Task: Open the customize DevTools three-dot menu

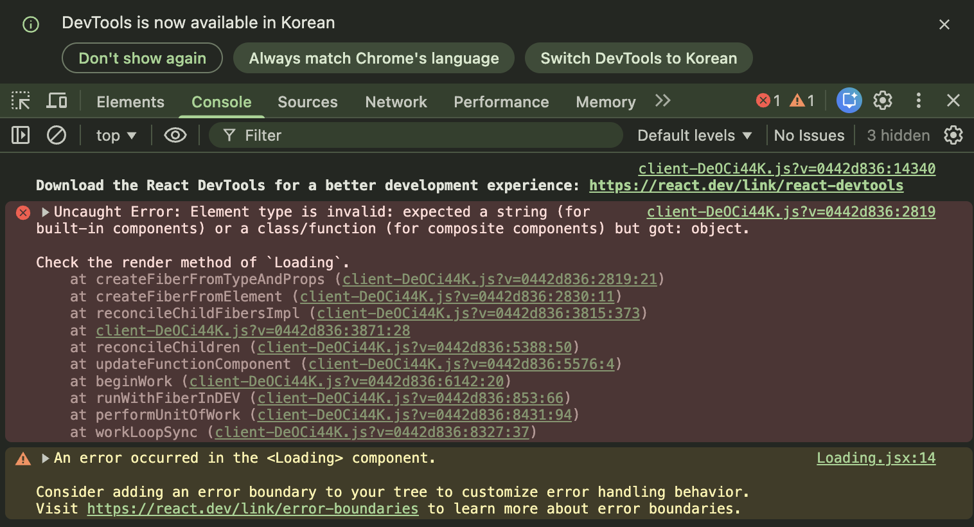Action: click(919, 100)
